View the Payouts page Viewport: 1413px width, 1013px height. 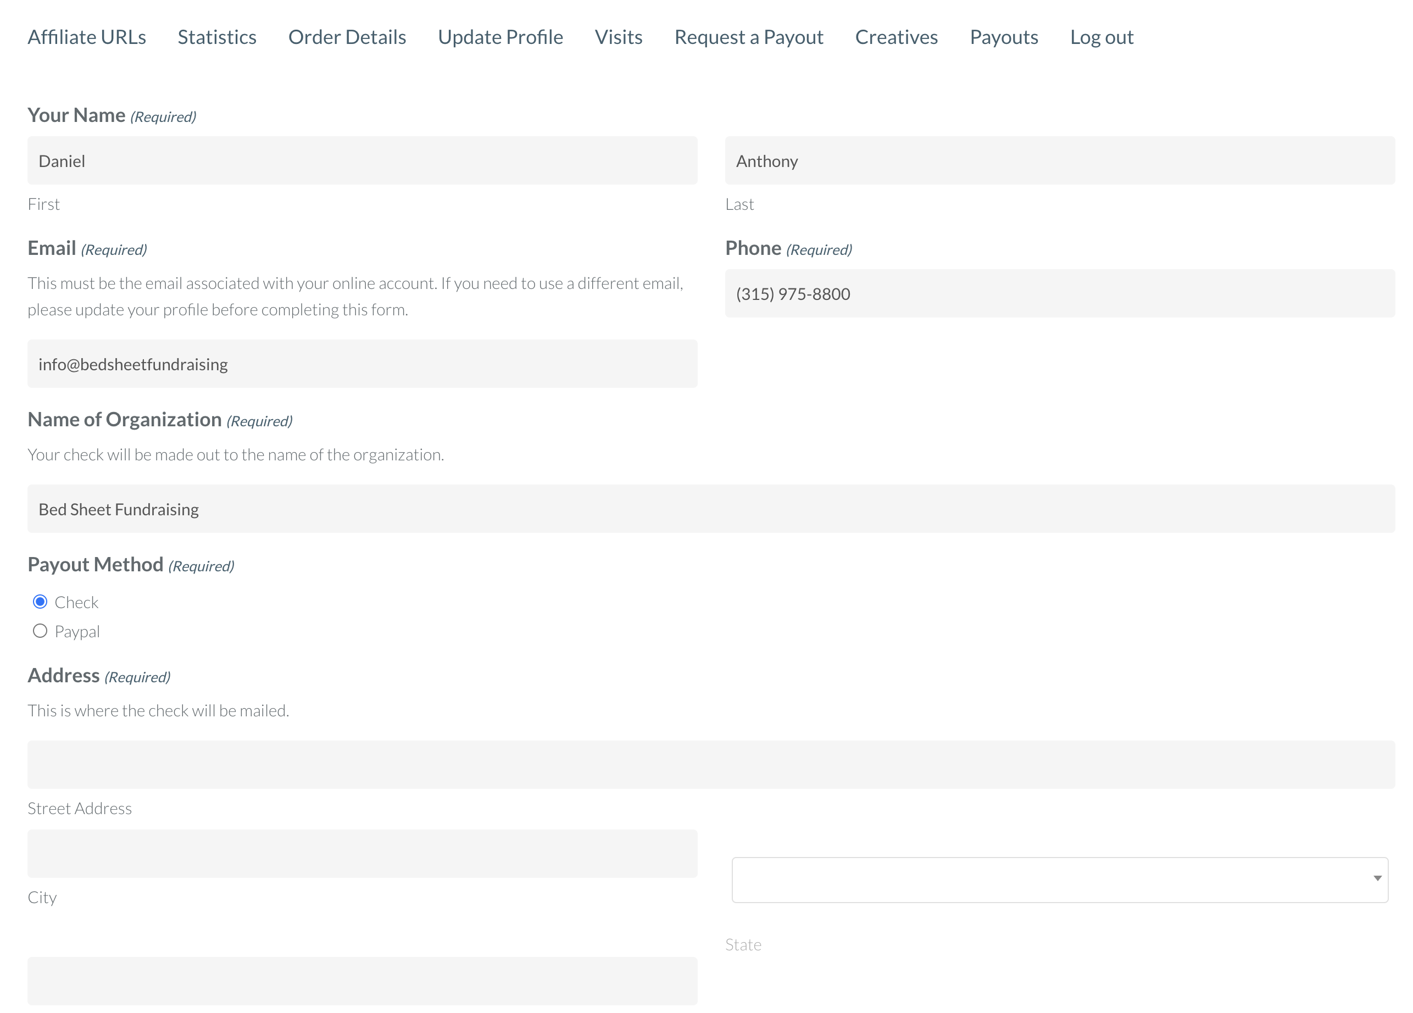click(1004, 37)
